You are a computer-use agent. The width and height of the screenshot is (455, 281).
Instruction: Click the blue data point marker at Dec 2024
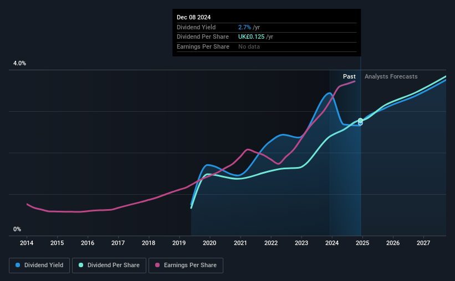coord(360,124)
